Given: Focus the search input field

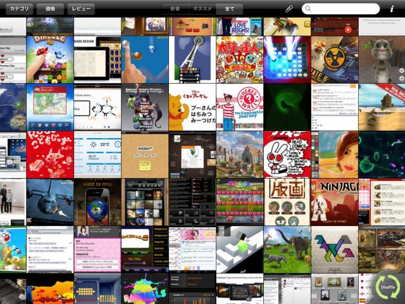Looking at the screenshot, I should pyautogui.click(x=340, y=9).
